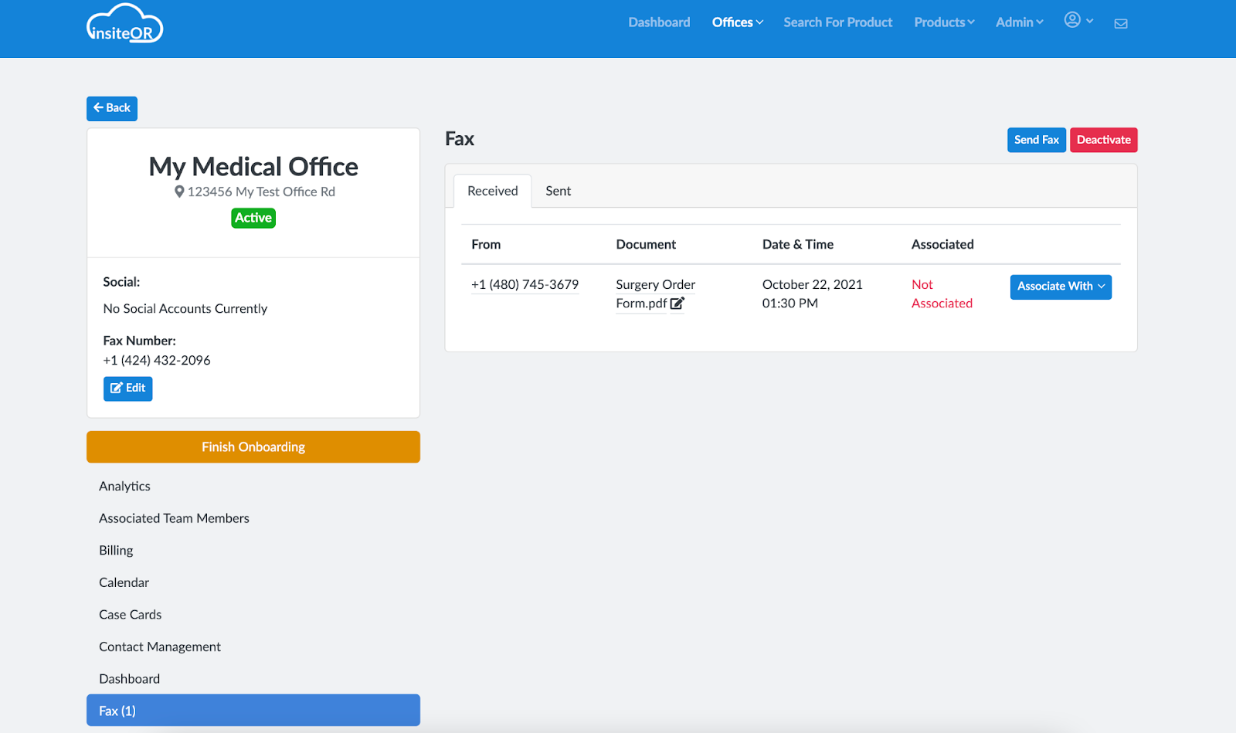
Task: Click the My Medical Office title
Action: tap(253, 166)
